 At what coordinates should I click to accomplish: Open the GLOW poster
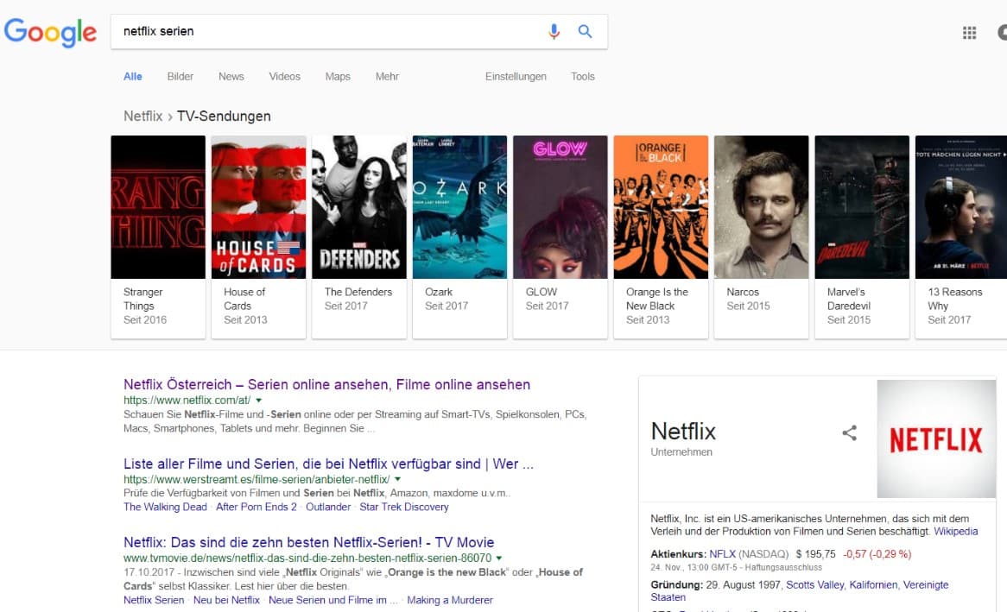(x=560, y=207)
